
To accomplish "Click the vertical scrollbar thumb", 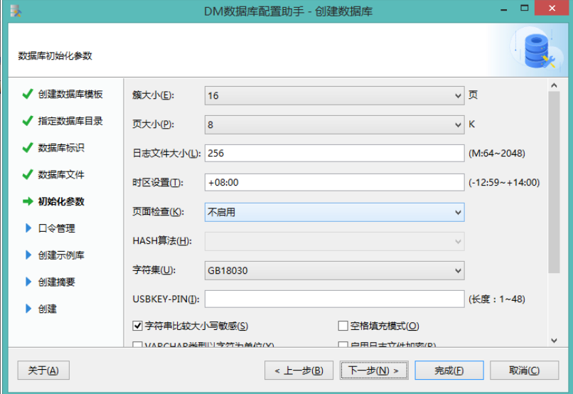I will point(554,182).
